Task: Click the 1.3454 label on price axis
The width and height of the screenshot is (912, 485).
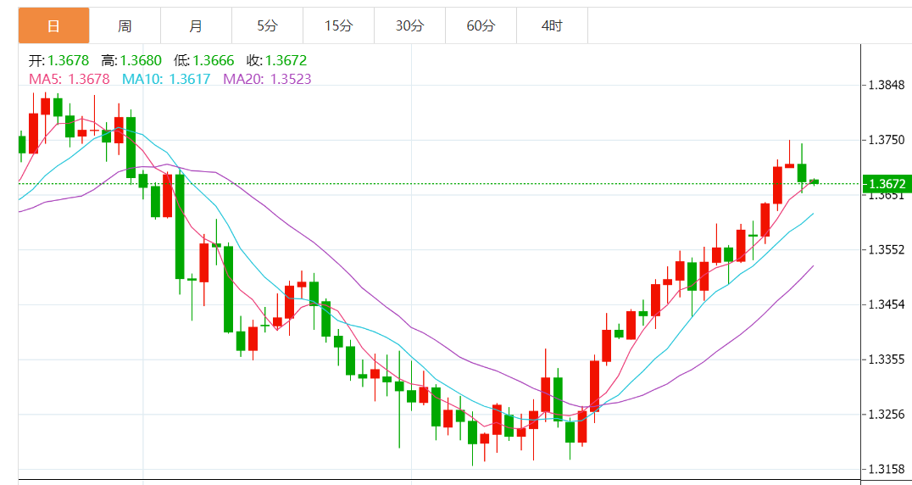Action: tap(887, 304)
